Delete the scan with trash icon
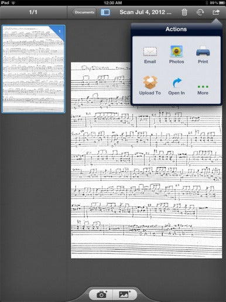Image resolution: width=226 pixels, height=302 pixels. (x=184, y=12)
